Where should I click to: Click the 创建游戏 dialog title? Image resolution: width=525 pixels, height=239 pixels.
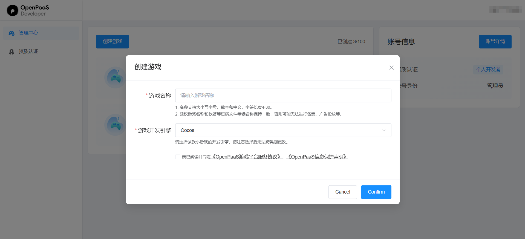point(148,67)
